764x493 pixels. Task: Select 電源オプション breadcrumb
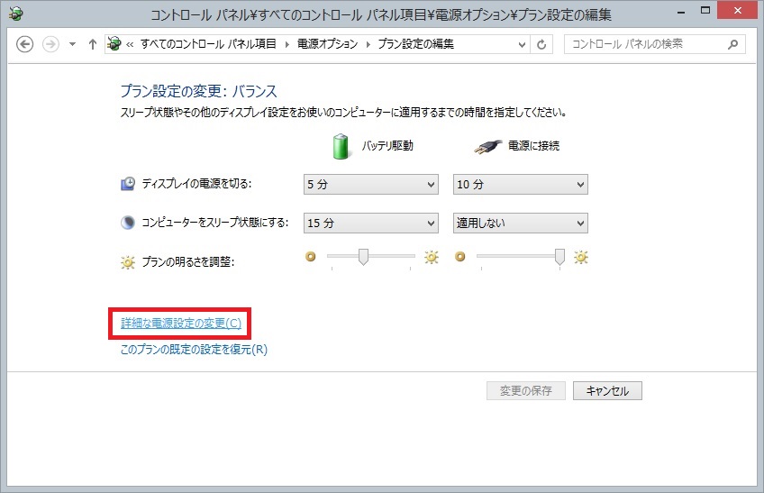pos(327,44)
